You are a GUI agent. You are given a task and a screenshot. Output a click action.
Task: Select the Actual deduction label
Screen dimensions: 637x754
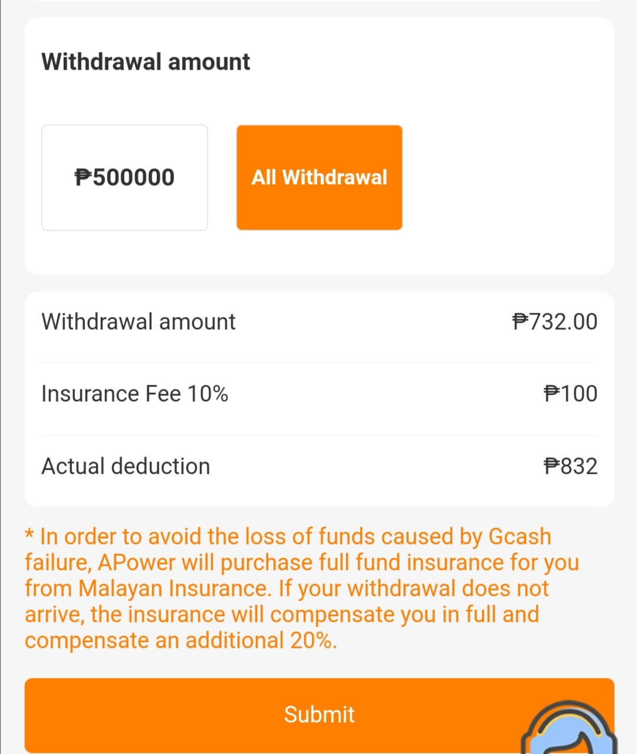(x=126, y=466)
